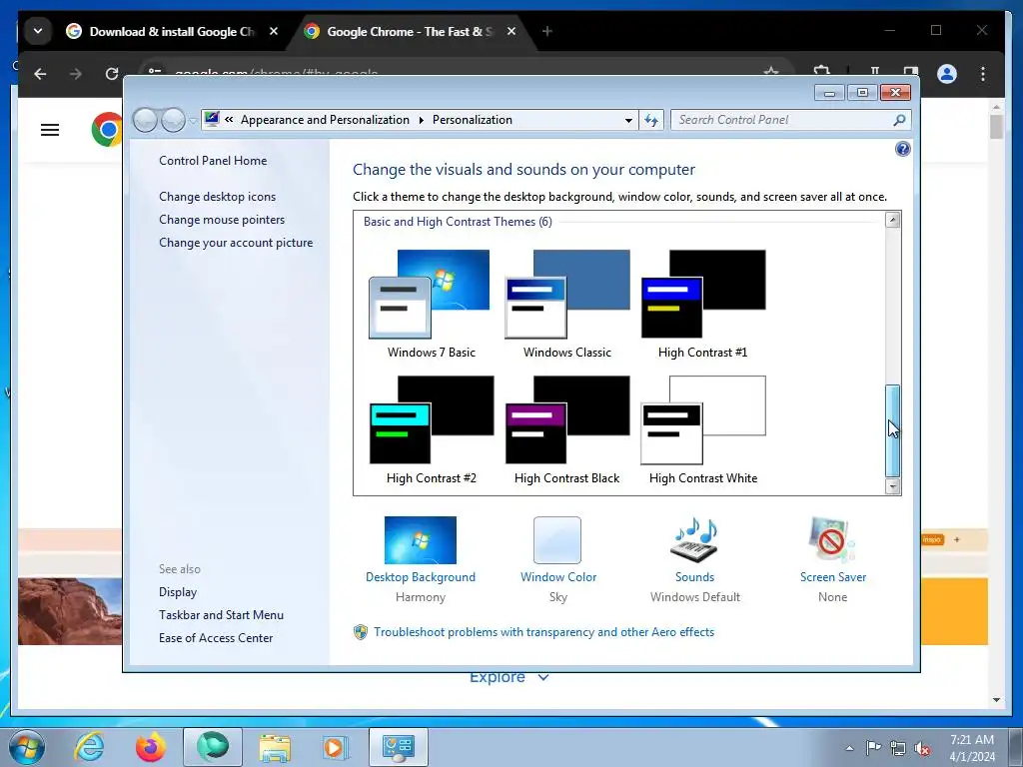Open hamburger menu on Chrome page
The height and width of the screenshot is (767, 1023).
50,130
